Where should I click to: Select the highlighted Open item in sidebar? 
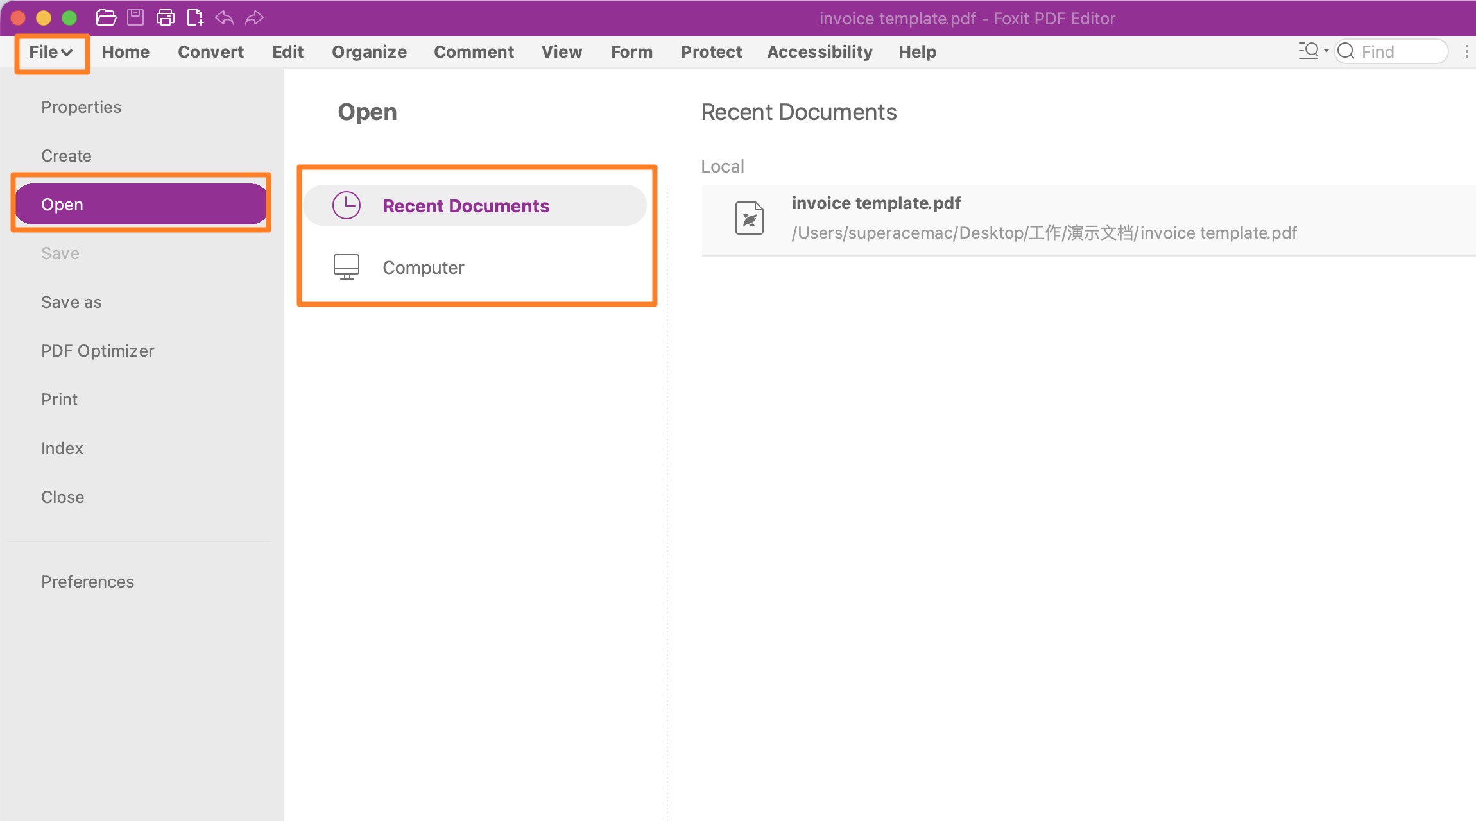tap(141, 204)
